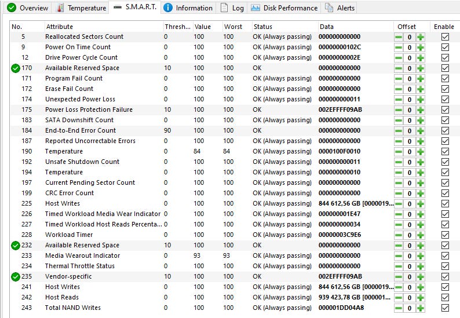Uncheck Enable for Total NAND Writes
The image size is (460, 318).
pos(445,308)
